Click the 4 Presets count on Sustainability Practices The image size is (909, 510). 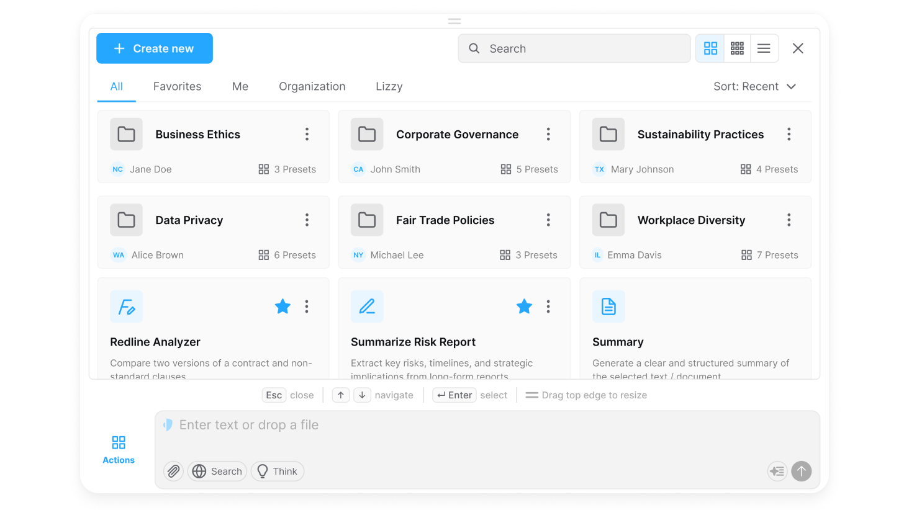(769, 169)
